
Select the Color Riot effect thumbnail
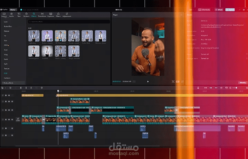87,36
